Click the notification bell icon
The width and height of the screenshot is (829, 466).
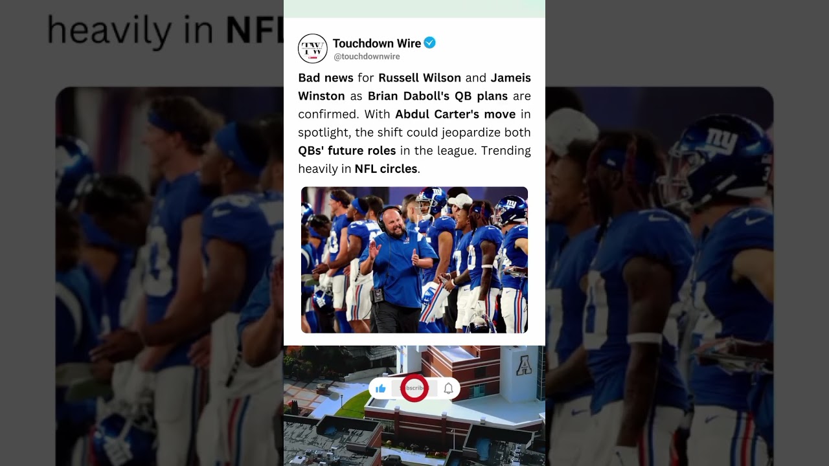point(448,388)
